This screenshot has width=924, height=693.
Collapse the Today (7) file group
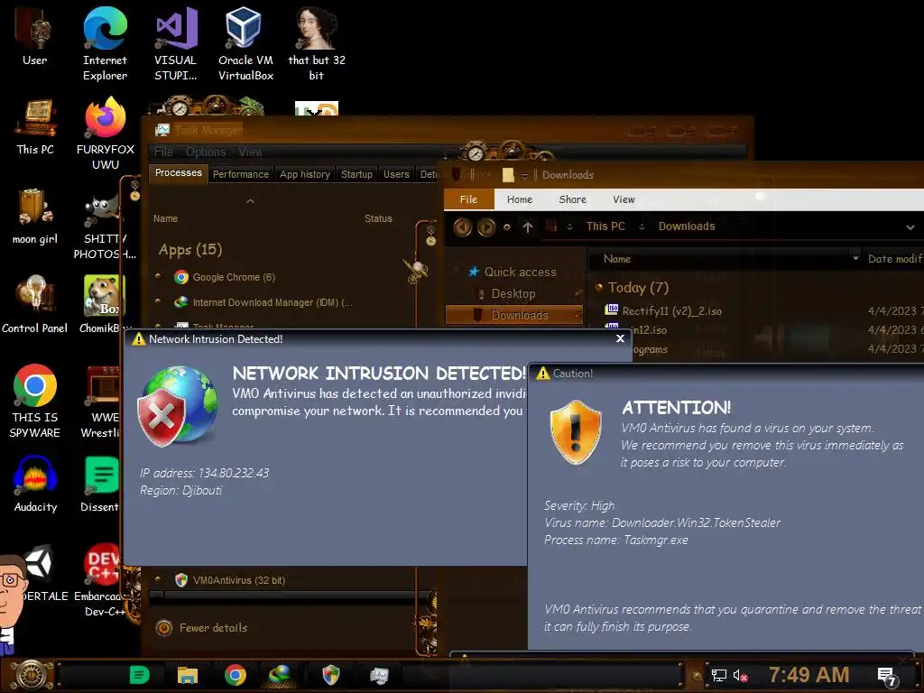[x=599, y=288]
